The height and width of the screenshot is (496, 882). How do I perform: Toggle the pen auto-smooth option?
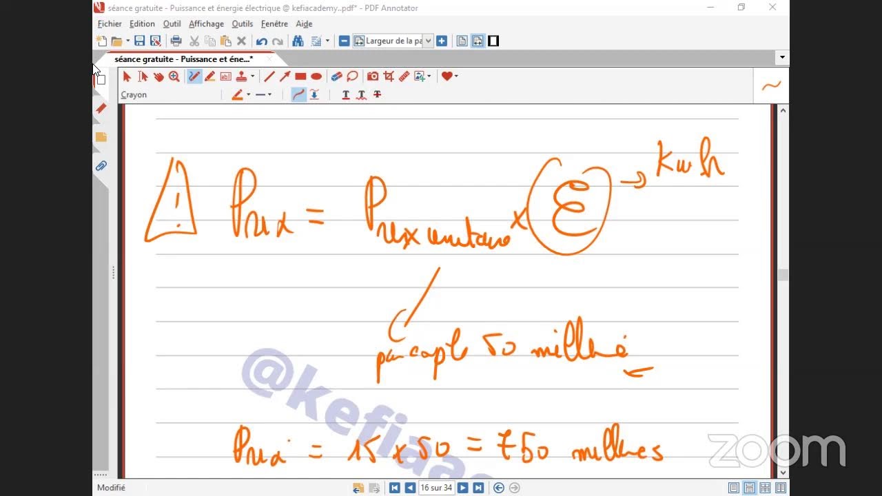[x=314, y=95]
